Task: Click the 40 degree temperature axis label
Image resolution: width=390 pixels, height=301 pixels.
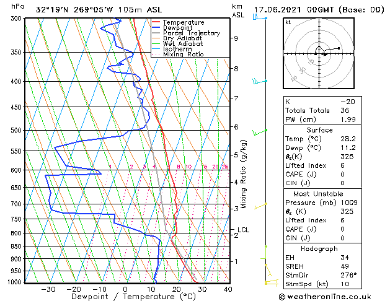Action: [x=228, y=289]
